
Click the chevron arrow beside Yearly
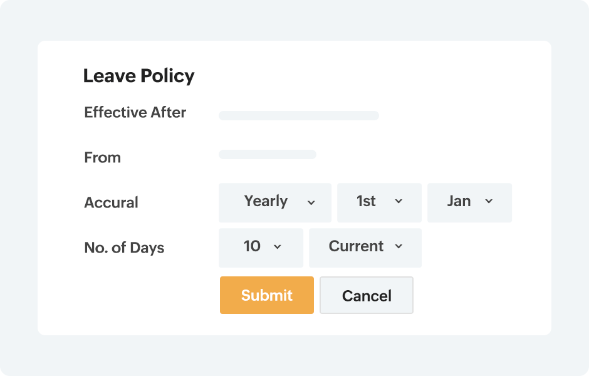pos(311,202)
